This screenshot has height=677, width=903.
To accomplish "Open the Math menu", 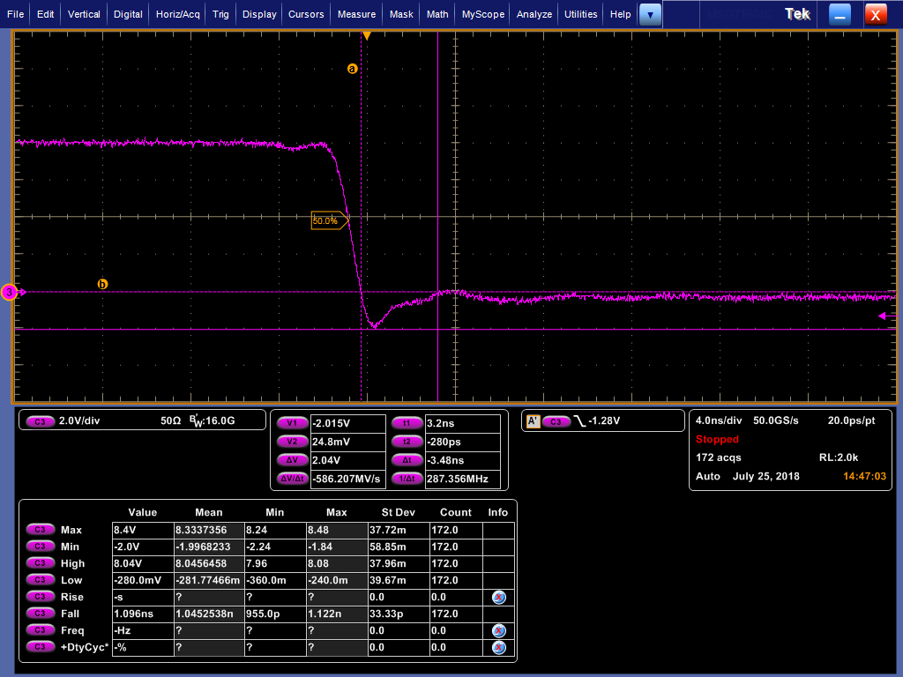I will [437, 14].
